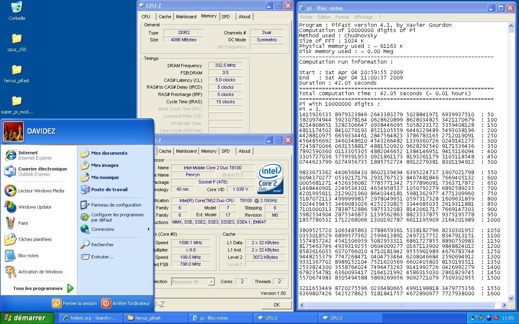The width and height of the screenshot is (519, 324).
Task: Open the ? help menu in Bloc-notes
Action: [380, 17]
